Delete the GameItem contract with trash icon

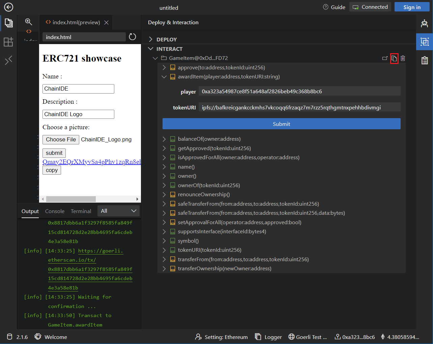403,58
